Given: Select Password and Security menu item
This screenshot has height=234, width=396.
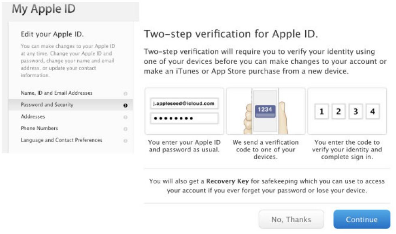Looking at the screenshot, I should pyautogui.click(x=47, y=105).
